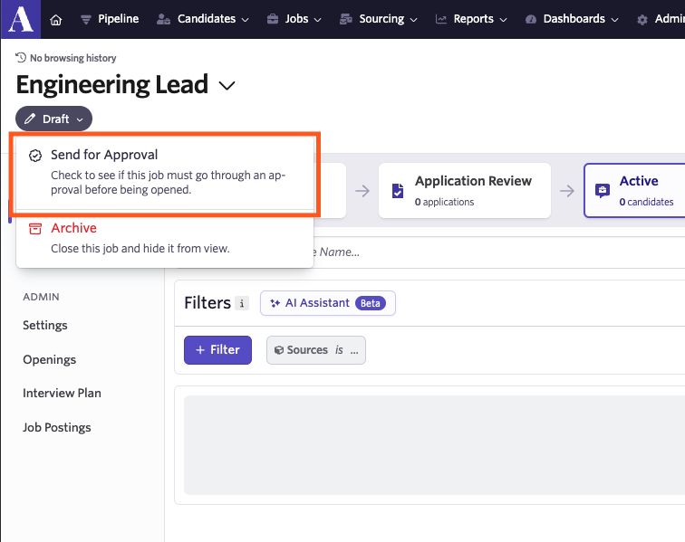Expand the Jobs chevron
The height and width of the screenshot is (542, 685).
tap(318, 20)
